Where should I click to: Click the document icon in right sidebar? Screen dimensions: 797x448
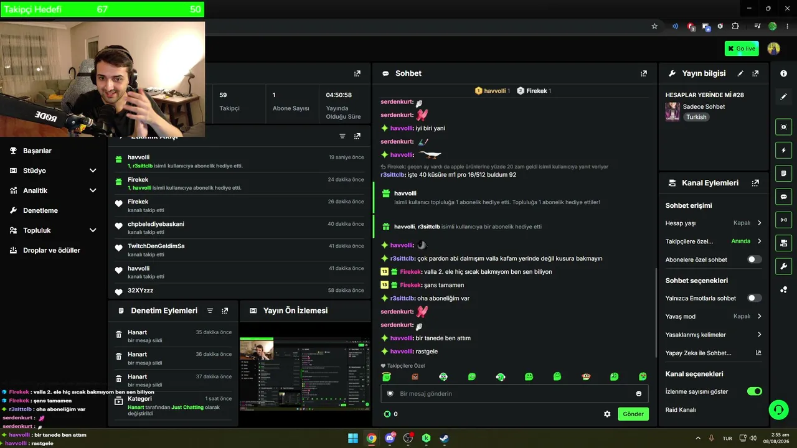[783, 173]
